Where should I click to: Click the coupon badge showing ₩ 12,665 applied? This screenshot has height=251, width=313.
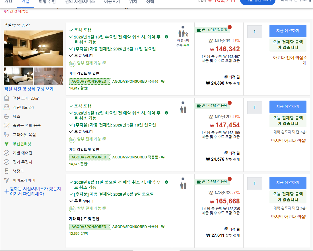tap(212, 182)
